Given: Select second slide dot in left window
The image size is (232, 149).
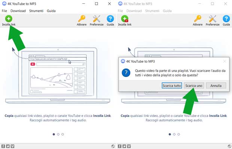Looking at the screenshot, I should coord(58,134).
